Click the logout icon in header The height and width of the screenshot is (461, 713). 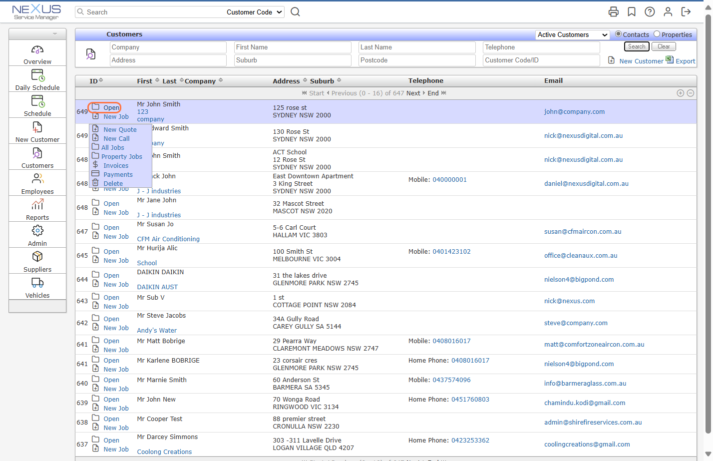click(x=686, y=11)
